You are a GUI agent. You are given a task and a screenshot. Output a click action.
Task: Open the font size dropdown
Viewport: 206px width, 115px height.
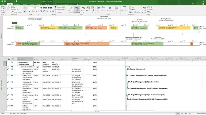click(x=38, y=8)
